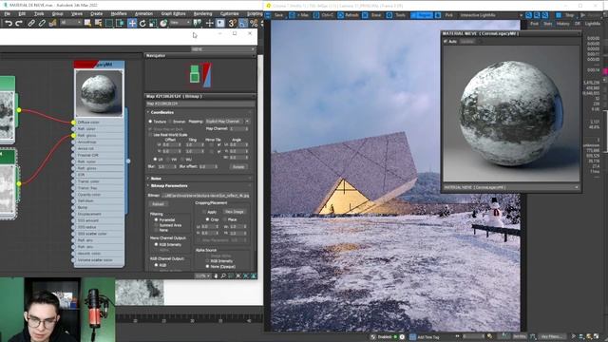Open the reference coordinate system dropdown
608x342 pixels.
pos(180,23)
